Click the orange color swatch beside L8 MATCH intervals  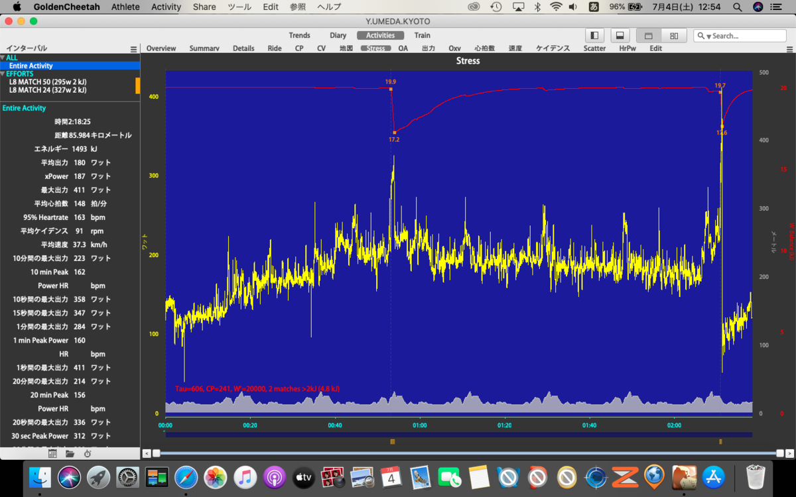(x=138, y=85)
